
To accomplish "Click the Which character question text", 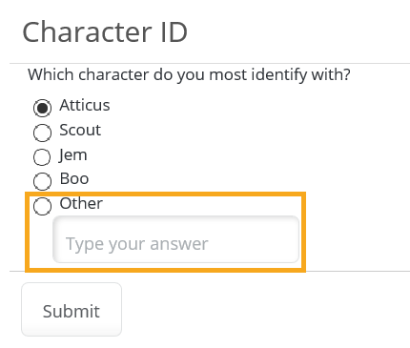I will coord(189,75).
